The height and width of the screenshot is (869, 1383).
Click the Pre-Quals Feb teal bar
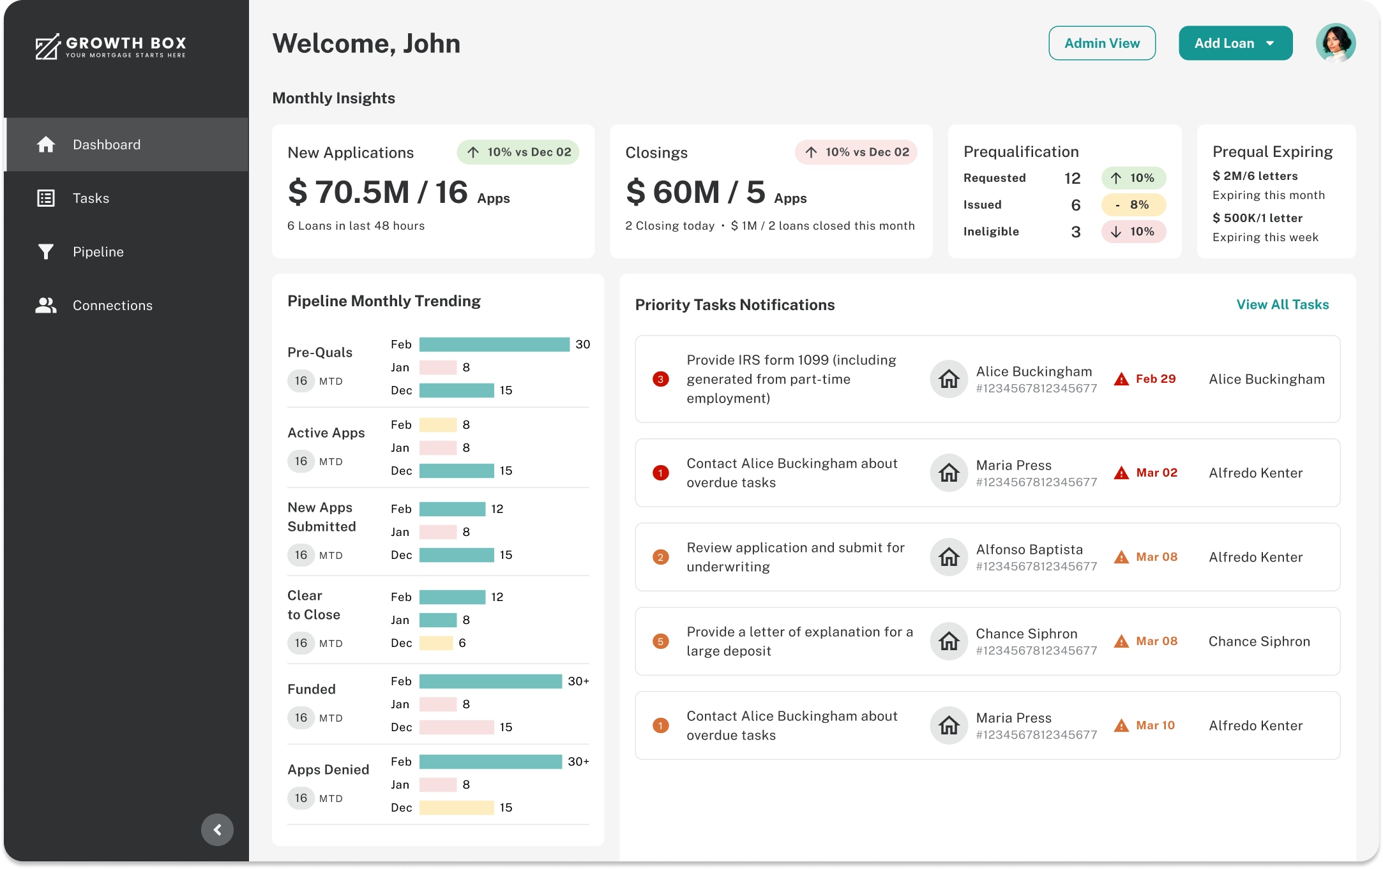coord(494,345)
